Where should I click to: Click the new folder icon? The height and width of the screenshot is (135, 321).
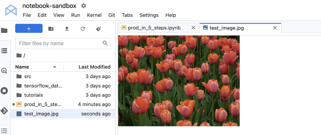coord(51,29)
